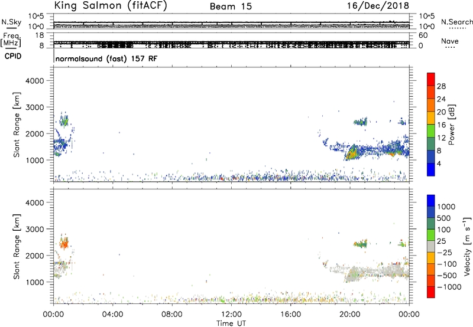
Task: Click the '18' frequency axis tick label
Action: pos(39,35)
